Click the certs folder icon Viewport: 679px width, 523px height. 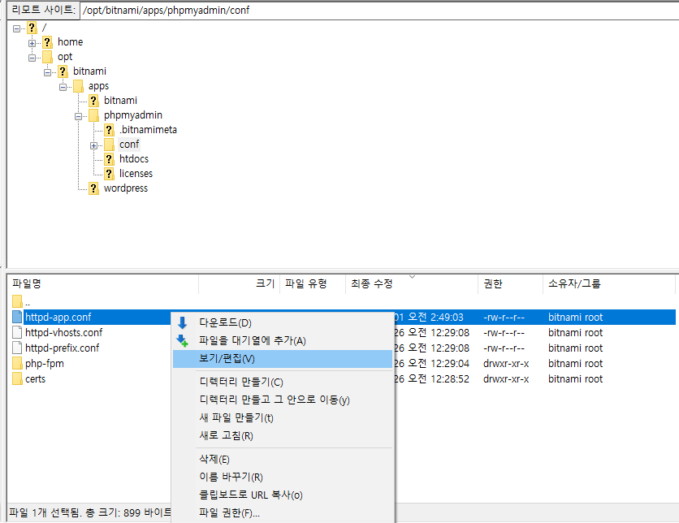pyautogui.click(x=17, y=378)
